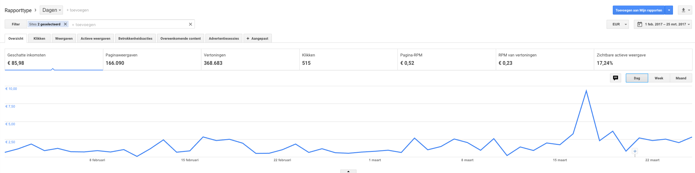This screenshot has width=695, height=173.
Task: Select the Paginaweergaven metric card
Action: point(152,60)
